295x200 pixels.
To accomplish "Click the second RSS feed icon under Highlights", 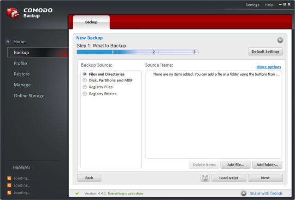I will tap(9, 185).
